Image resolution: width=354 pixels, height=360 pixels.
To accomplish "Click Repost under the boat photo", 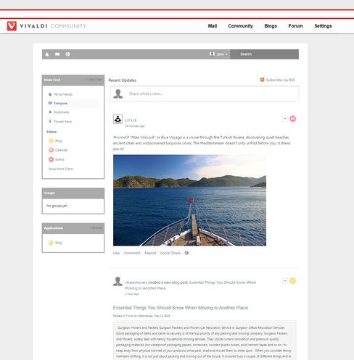I will (x=150, y=253).
